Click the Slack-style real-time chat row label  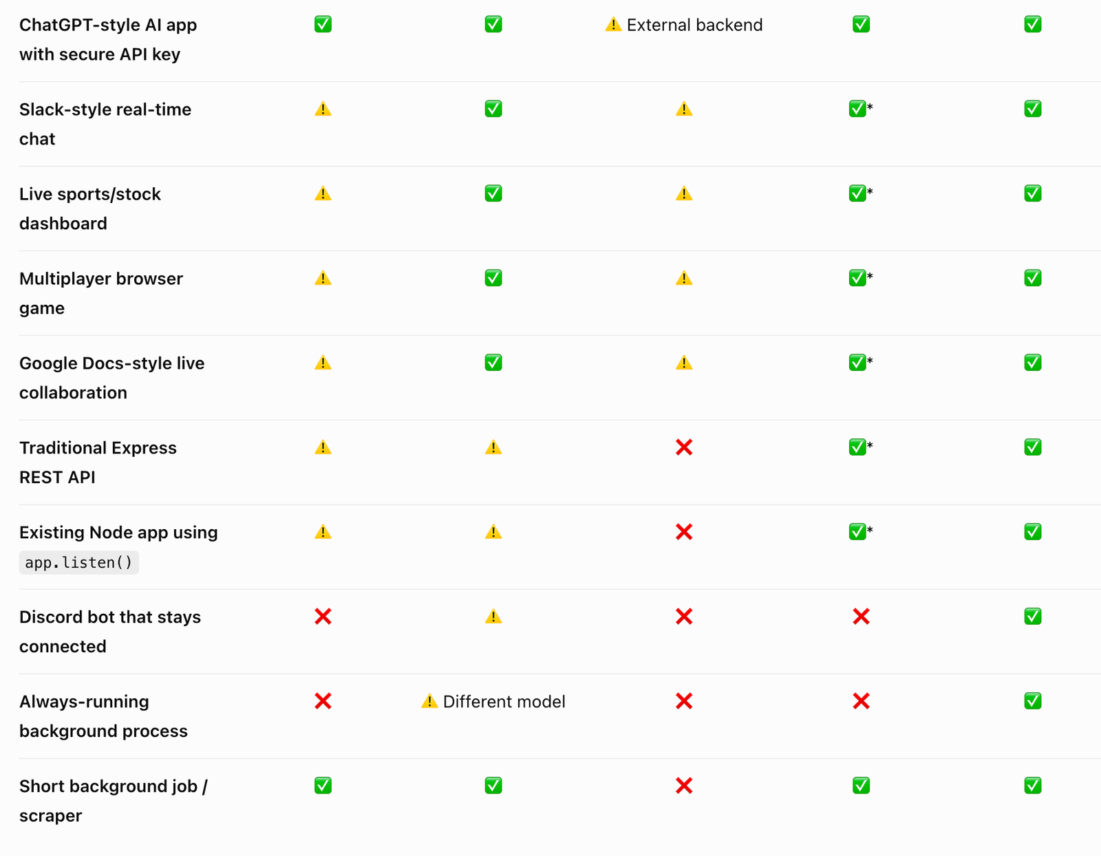[105, 124]
